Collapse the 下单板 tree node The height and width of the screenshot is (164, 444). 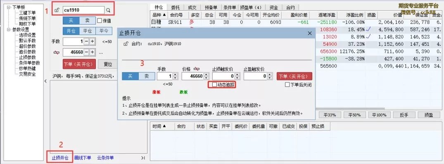coord(9,7)
